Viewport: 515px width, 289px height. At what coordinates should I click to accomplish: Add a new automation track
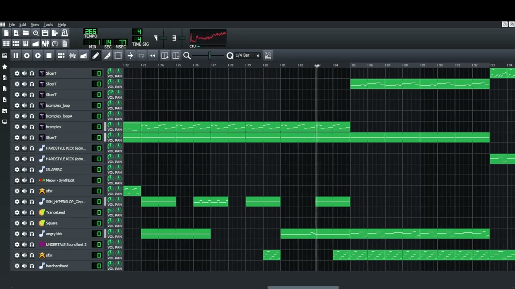(x=83, y=55)
